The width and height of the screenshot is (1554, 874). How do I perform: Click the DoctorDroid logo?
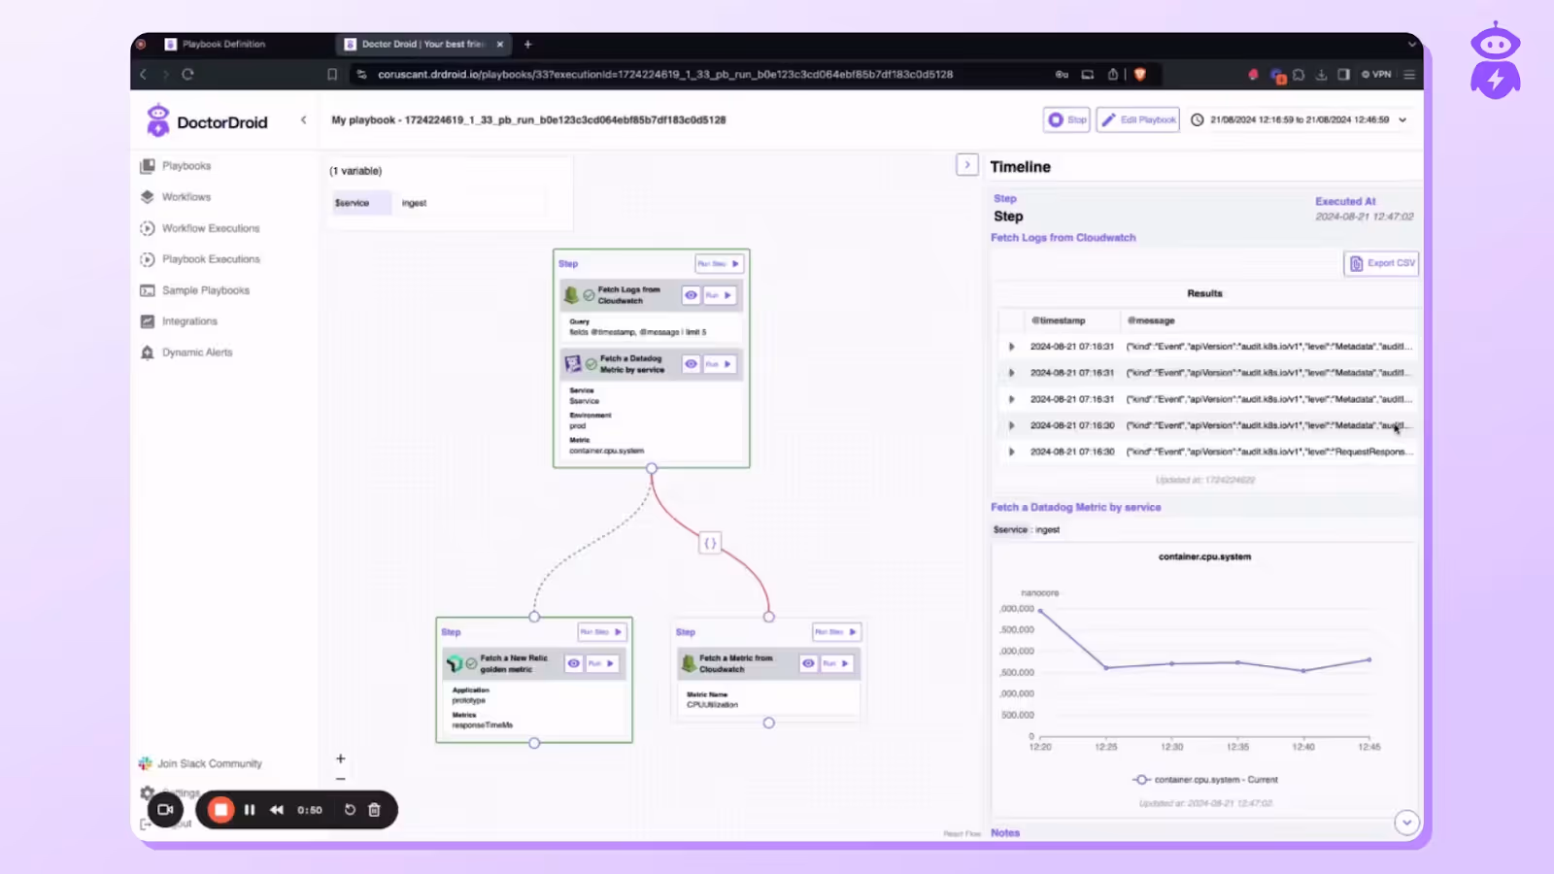[207, 121]
